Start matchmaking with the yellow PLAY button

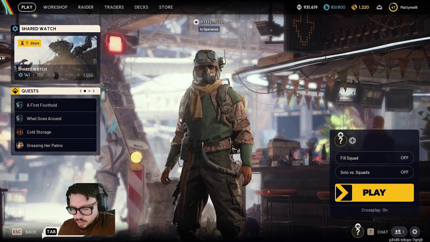374,193
